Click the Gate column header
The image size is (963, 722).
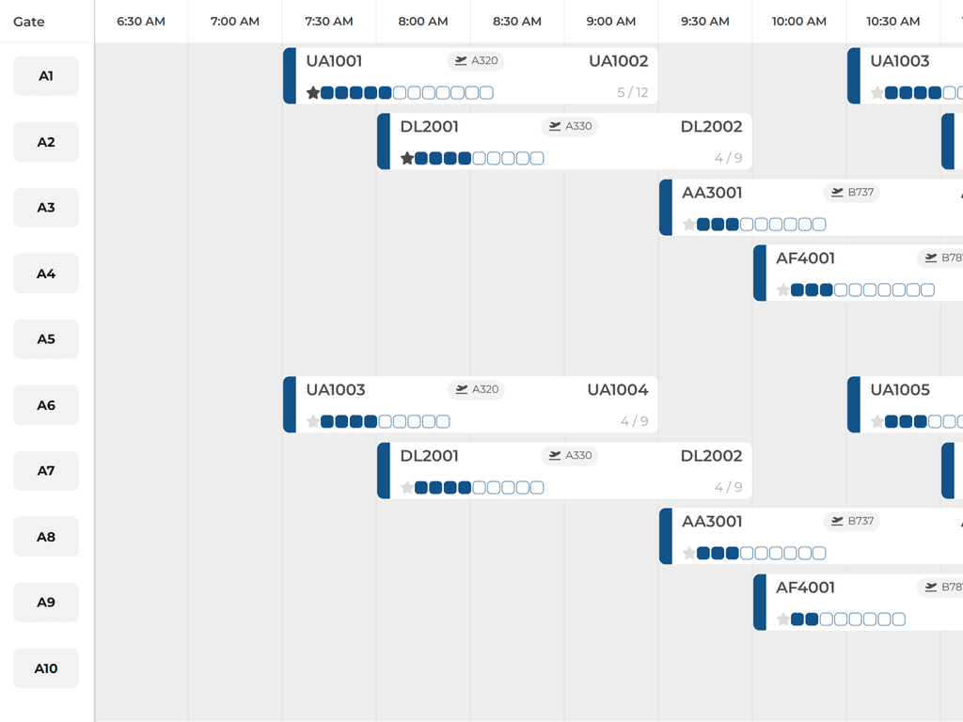point(28,21)
